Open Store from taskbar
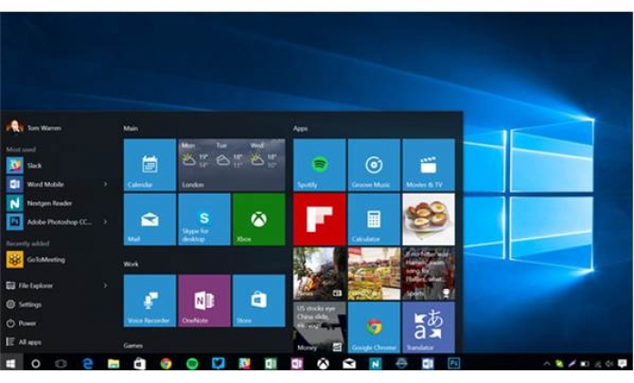The image size is (634, 383). [x=139, y=364]
